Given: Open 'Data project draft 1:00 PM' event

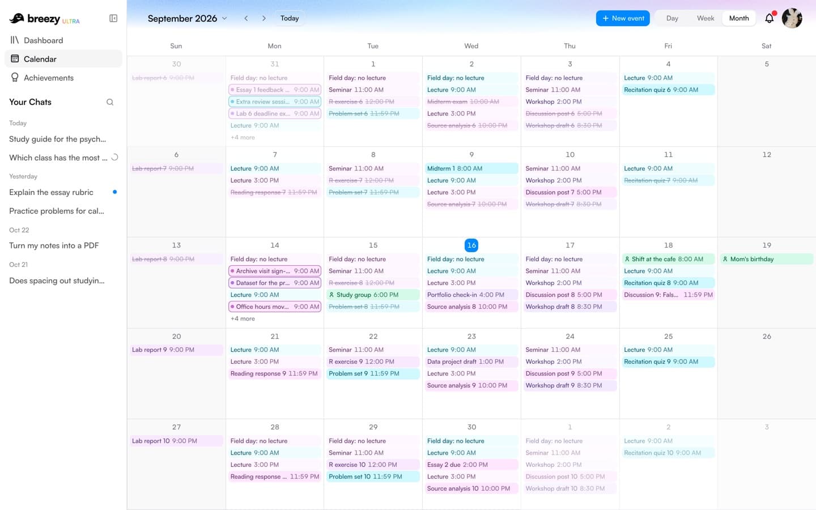Looking at the screenshot, I should pyautogui.click(x=471, y=362).
